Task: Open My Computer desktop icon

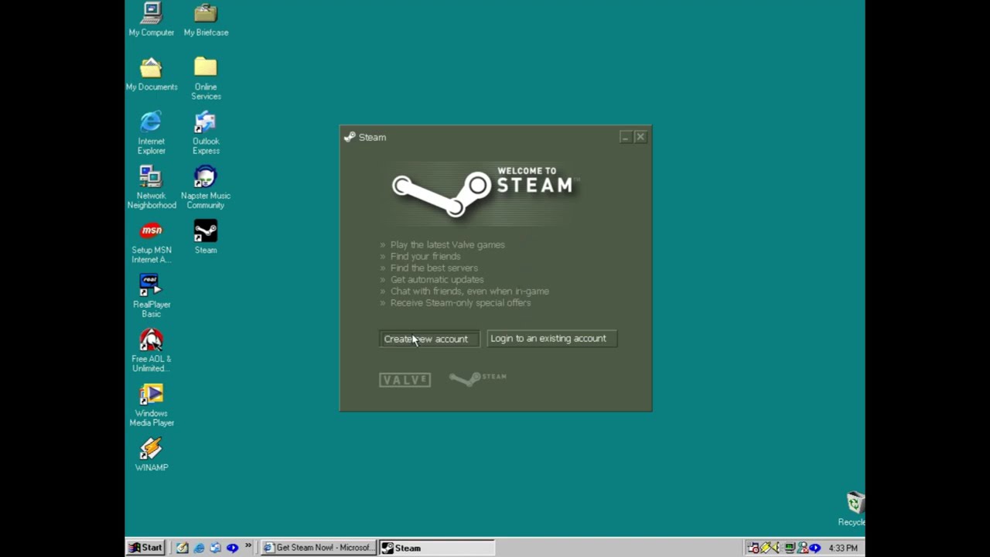Action: [x=152, y=20]
